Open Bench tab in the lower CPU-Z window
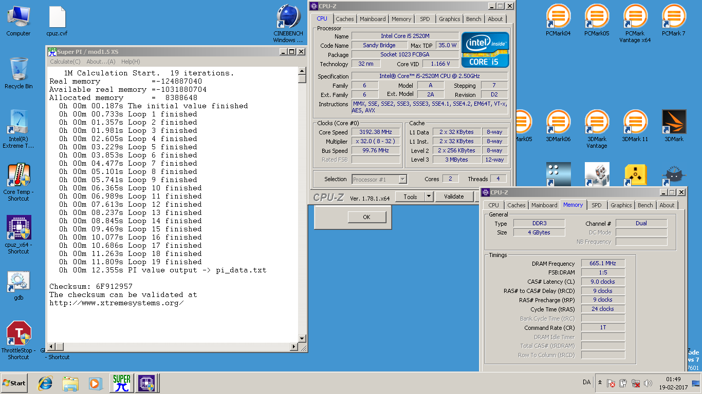The height and width of the screenshot is (394, 702). [x=645, y=205]
